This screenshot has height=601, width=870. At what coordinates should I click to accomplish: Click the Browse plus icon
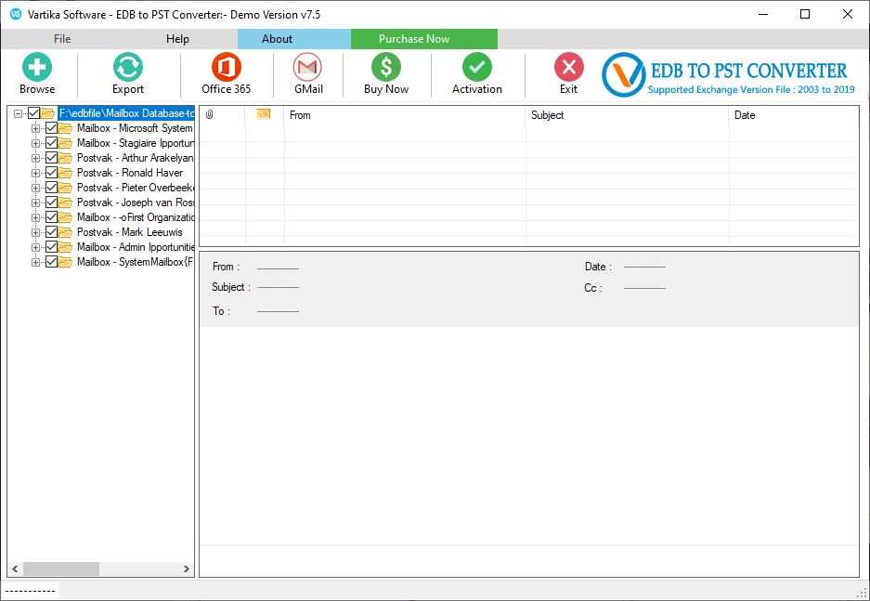(x=37, y=67)
